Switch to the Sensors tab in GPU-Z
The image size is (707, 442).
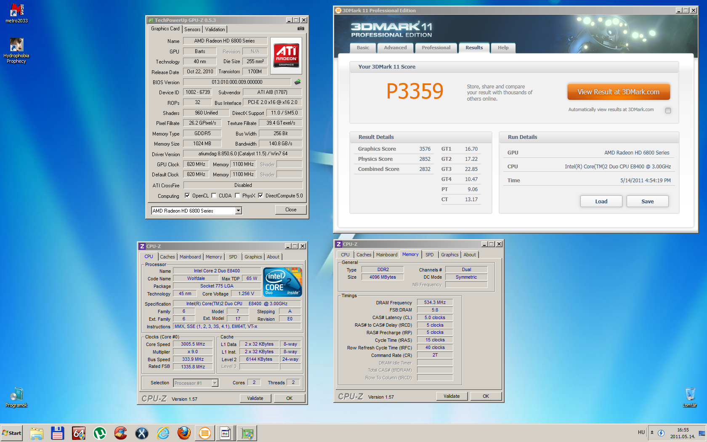pos(192,29)
